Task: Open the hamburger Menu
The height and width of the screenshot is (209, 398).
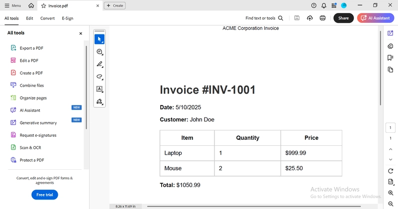Action: [12, 5]
